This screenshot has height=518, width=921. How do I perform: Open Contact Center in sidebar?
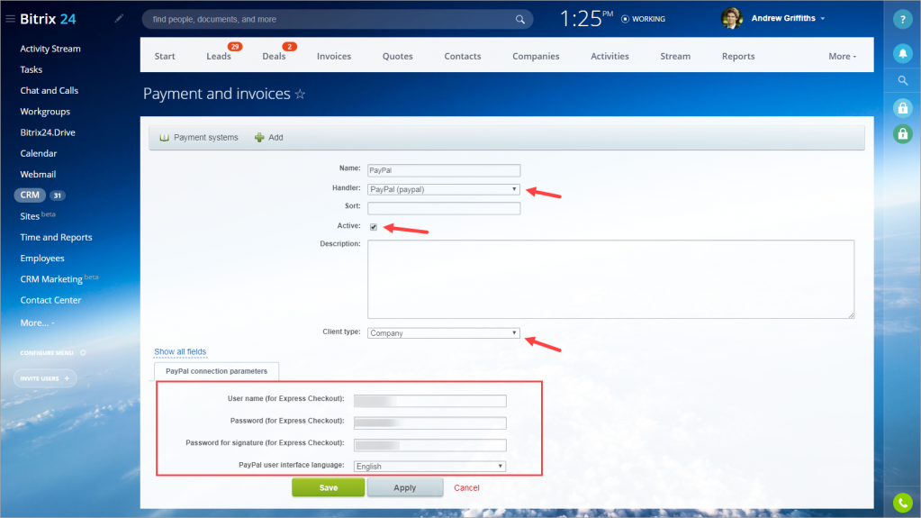pyautogui.click(x=50, y=300)
